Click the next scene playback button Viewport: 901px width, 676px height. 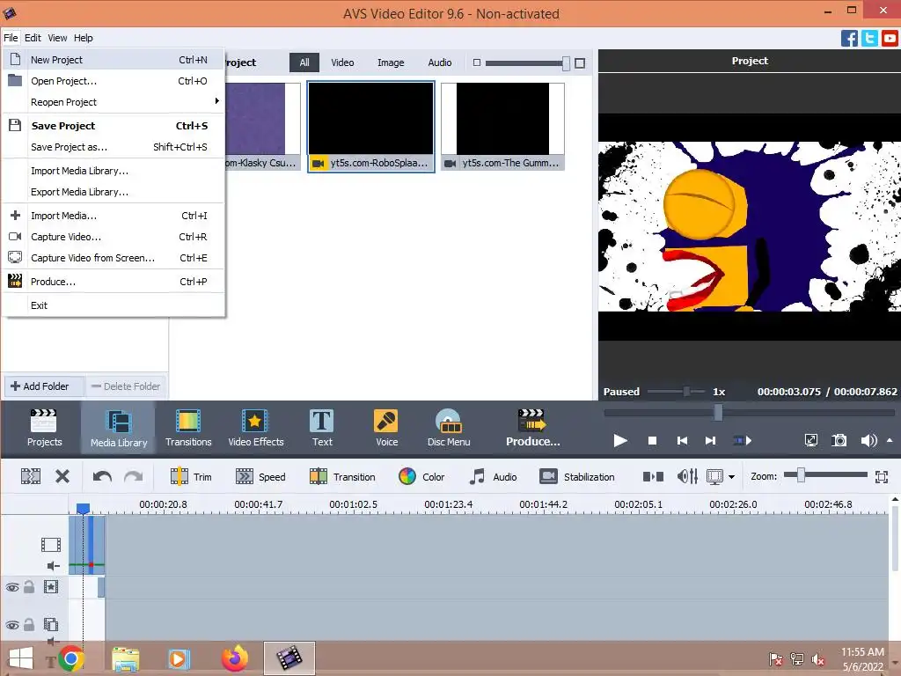(743, 441)
